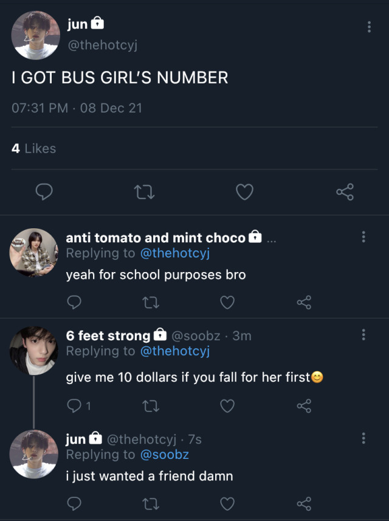Like the "I GOT BUS GIRL'S NUMBER" tweet
Image resolution: width=389 pixels, height=521 pixels.
click(244, 193)
